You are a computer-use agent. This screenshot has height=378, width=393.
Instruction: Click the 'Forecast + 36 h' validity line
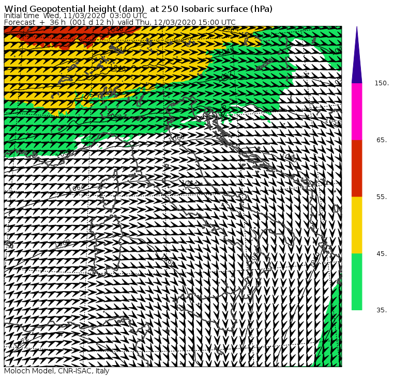point(120,22)
